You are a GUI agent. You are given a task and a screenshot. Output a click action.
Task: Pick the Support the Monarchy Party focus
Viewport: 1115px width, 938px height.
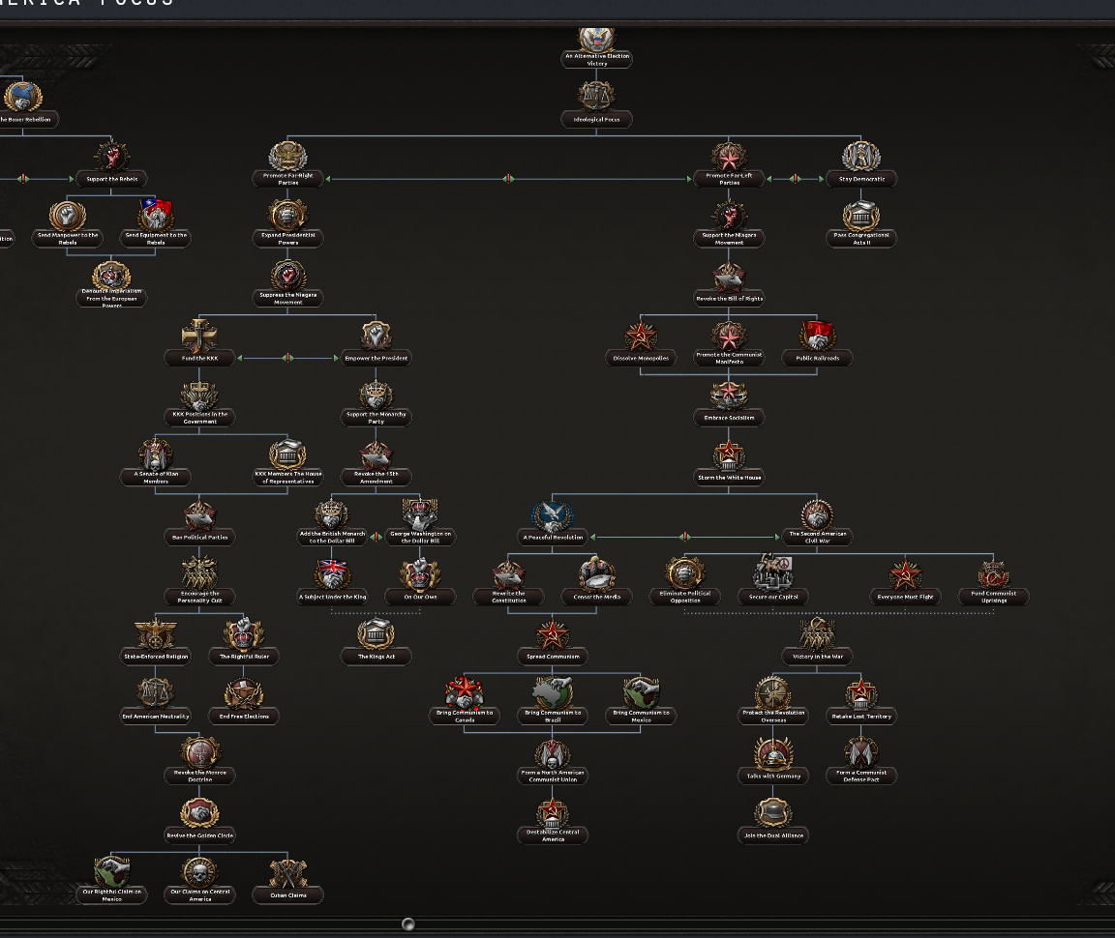coord(377,403)
